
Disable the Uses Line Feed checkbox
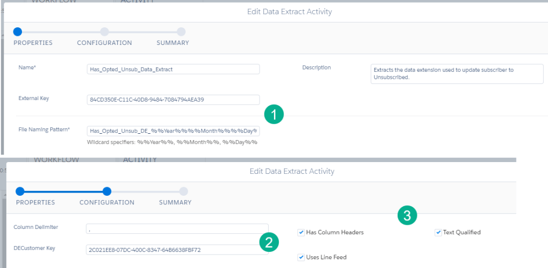click(x=301, y=257)
